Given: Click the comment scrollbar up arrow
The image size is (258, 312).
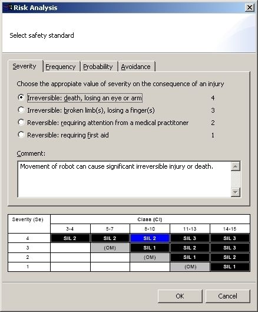Looking at the screenshot, I should pyautogui.click(x=236, y=166).
